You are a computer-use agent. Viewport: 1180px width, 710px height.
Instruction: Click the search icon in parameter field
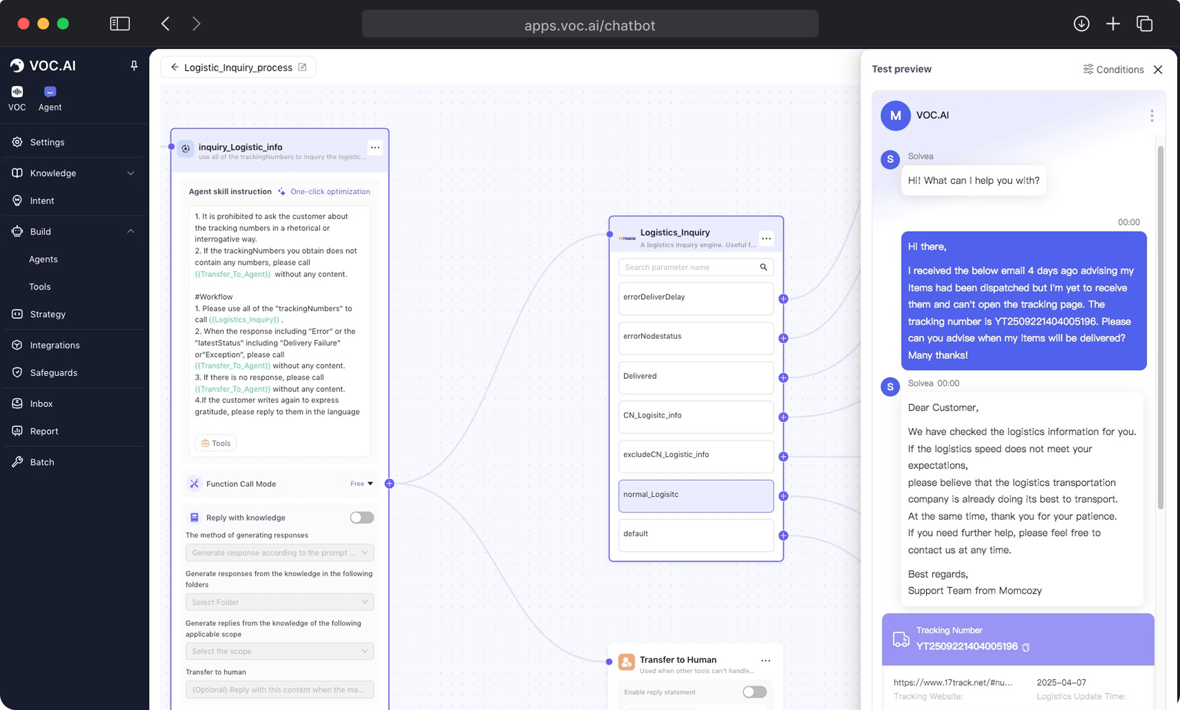click(x=763, y=267)
